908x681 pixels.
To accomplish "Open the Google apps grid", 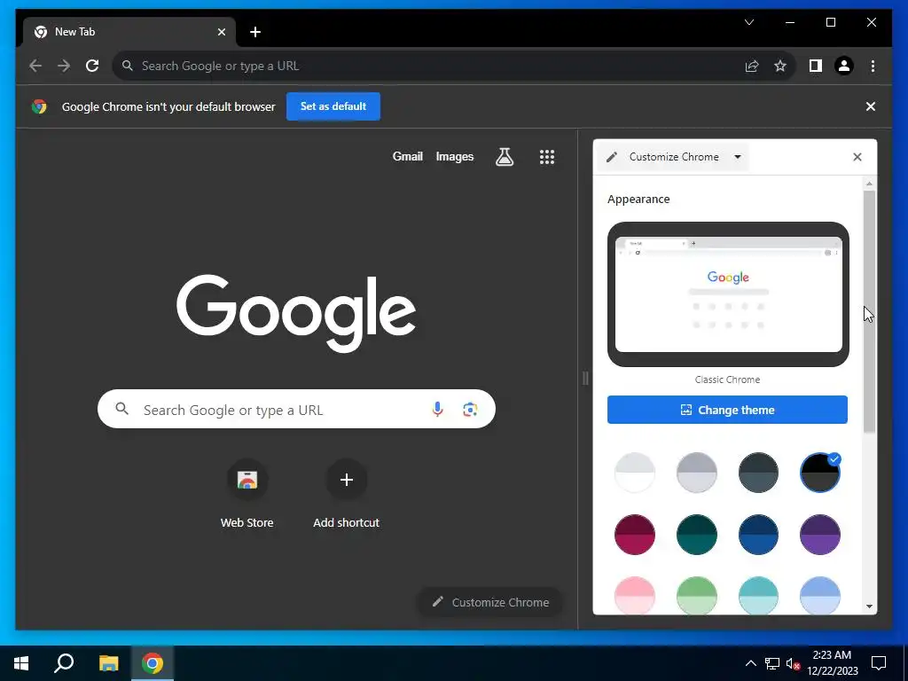I will pyautogui.click(x=547, y=157).
